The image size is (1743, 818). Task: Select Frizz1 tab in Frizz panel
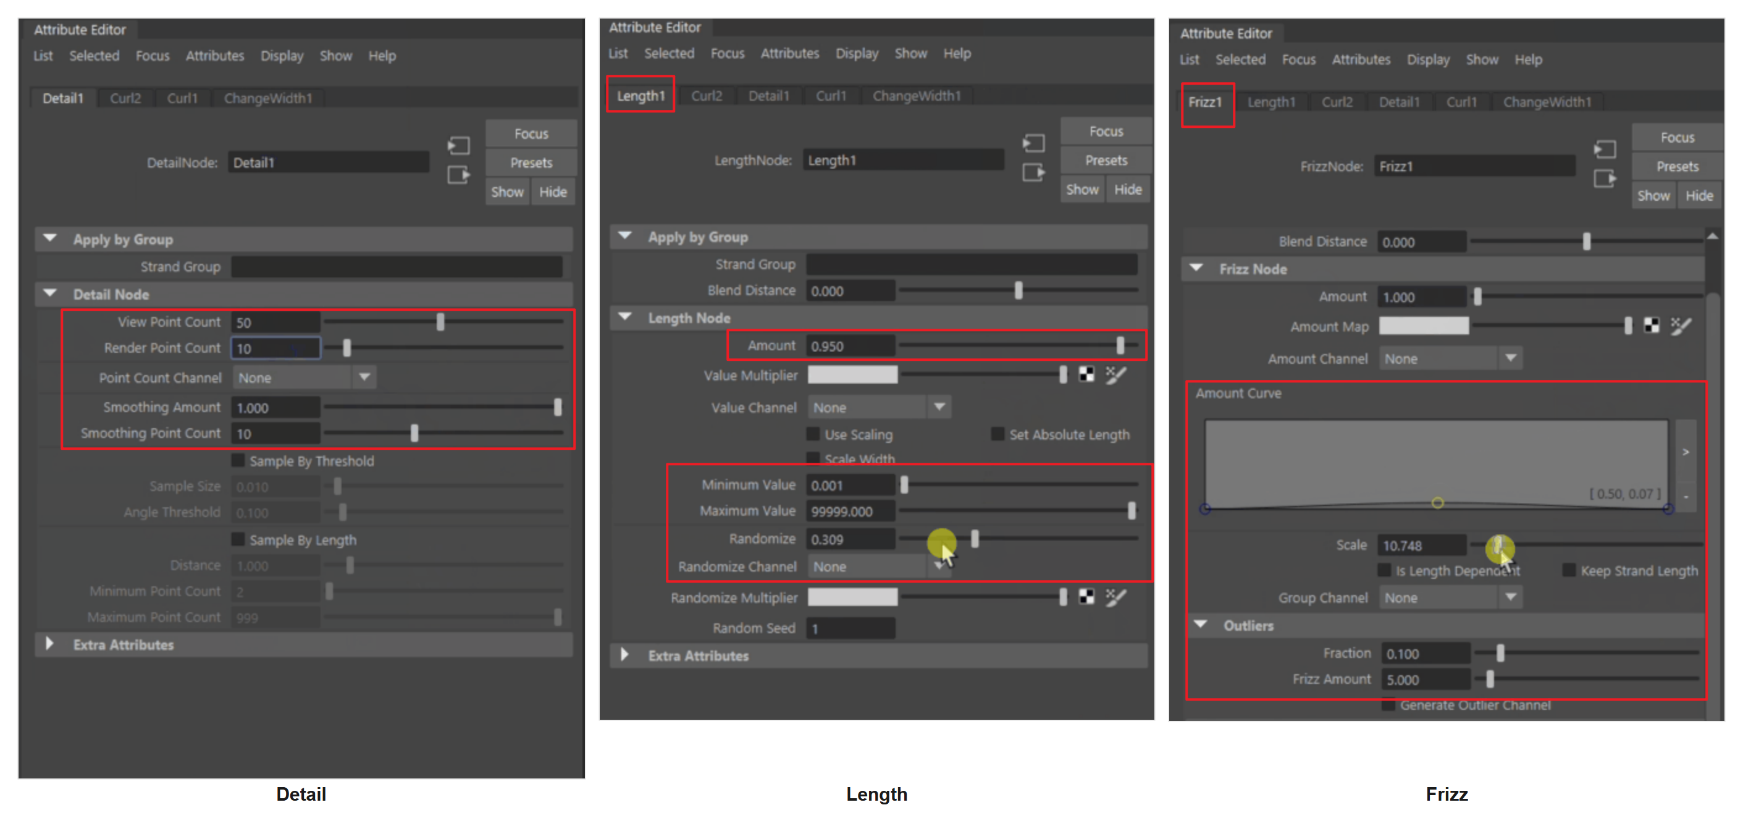[x=1205, y=101]
